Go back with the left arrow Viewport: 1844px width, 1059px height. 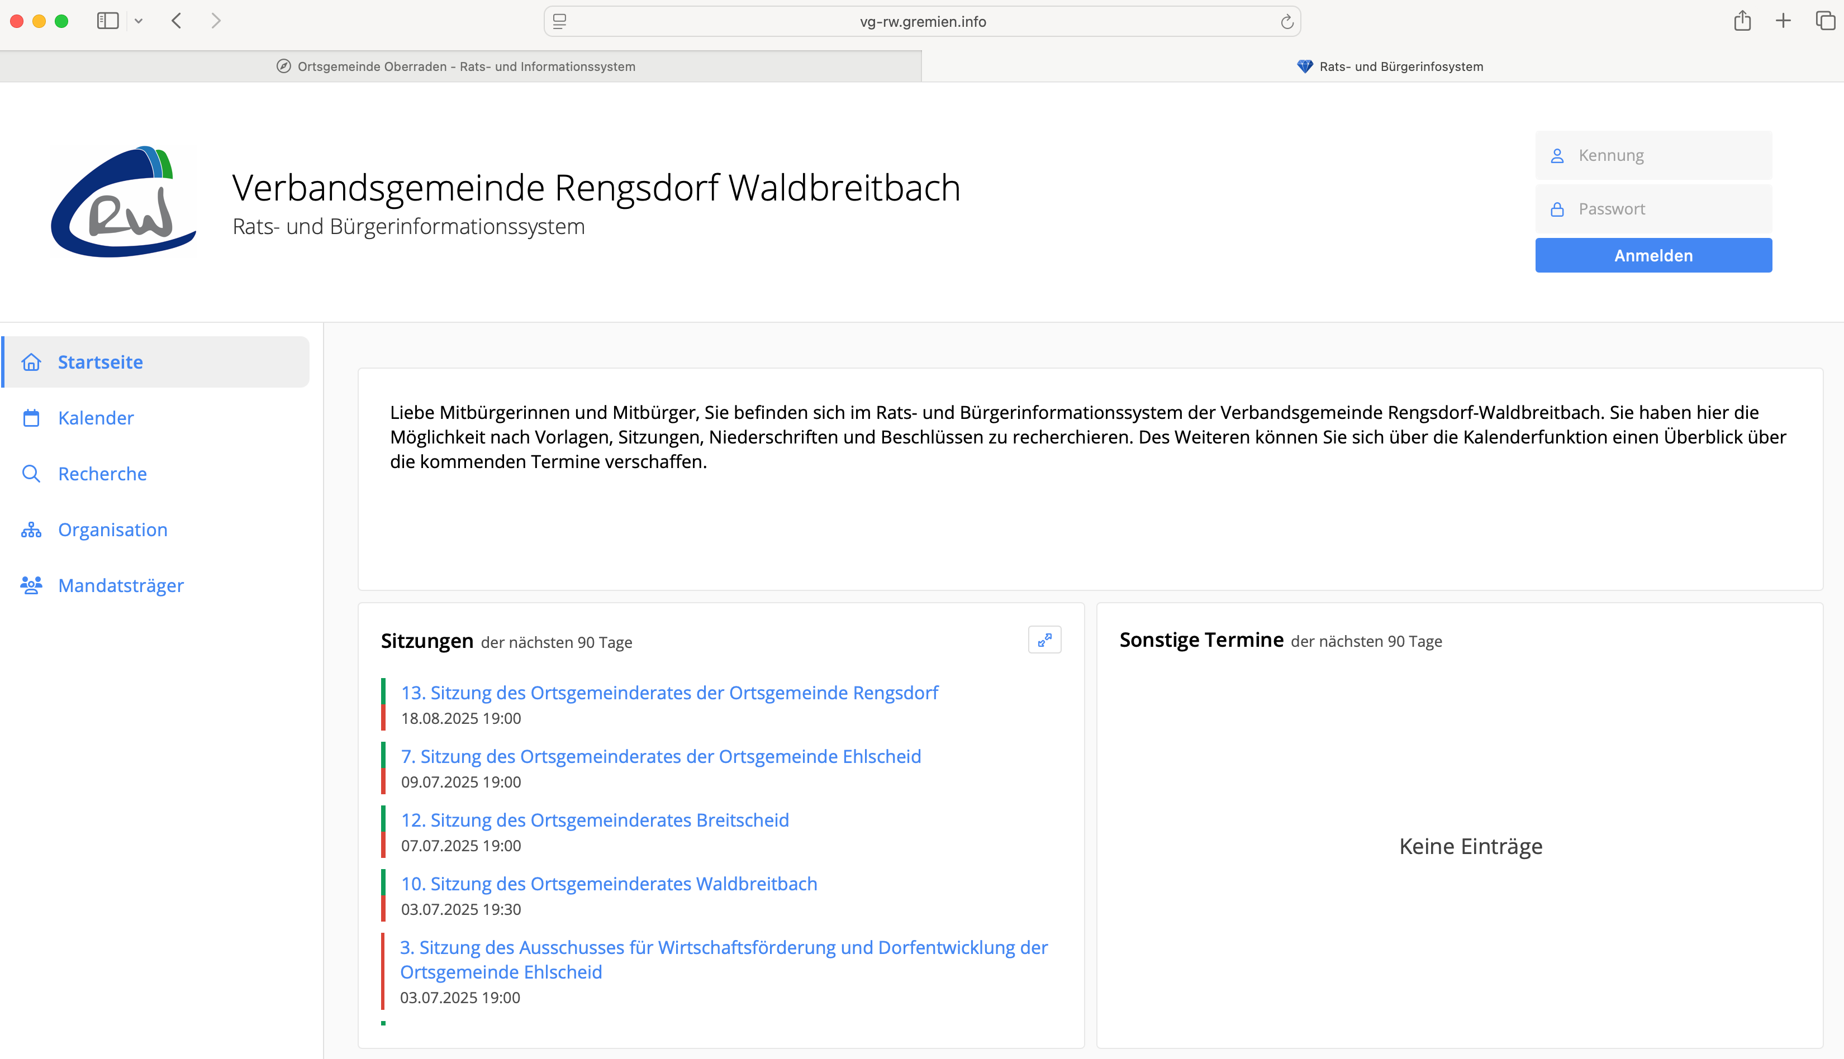tap(177, 21)
